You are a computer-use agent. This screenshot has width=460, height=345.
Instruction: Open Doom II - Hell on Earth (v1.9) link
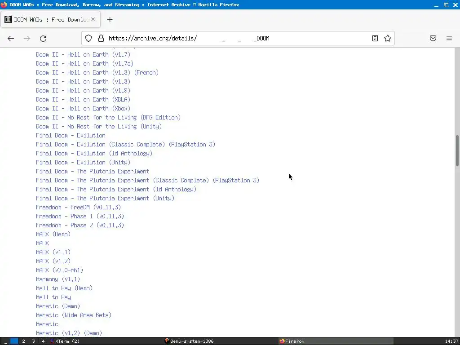[83, 91]
